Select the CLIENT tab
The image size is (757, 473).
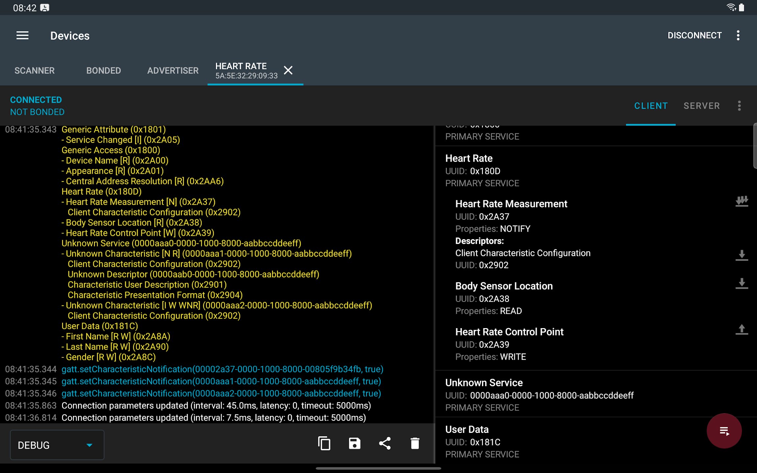click(x=651, y=106)
